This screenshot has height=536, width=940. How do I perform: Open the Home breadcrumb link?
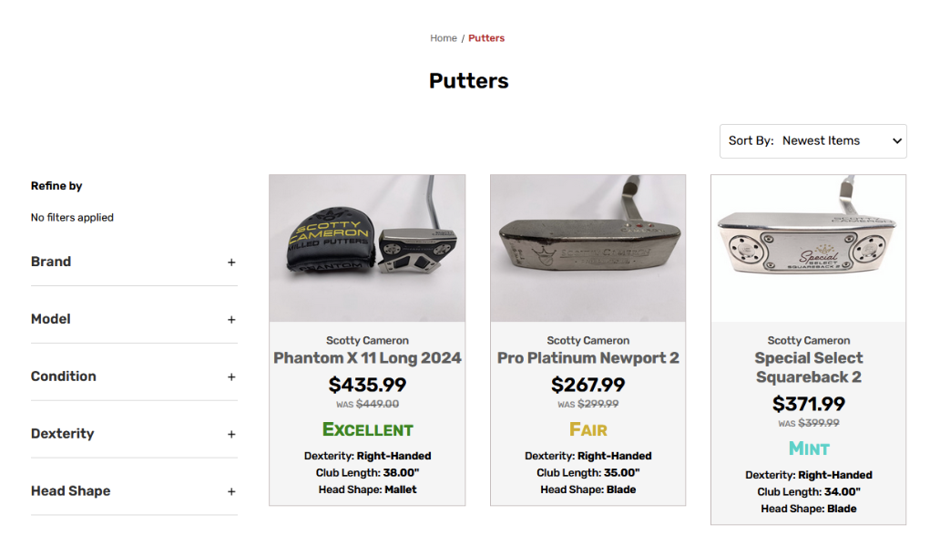pos(444,37)
